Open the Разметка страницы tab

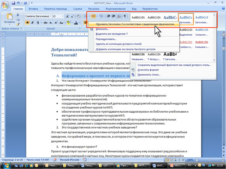(x=55, y=9)
